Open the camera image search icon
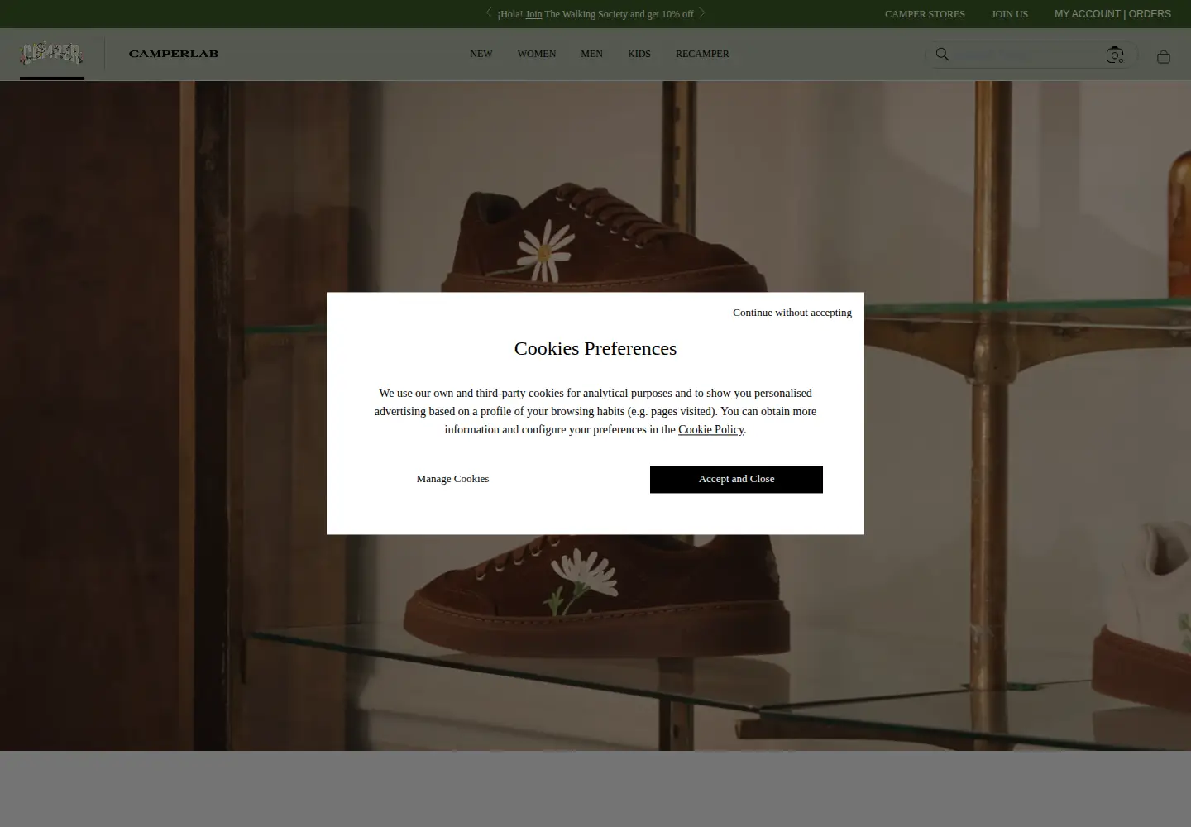Image resolution: width=1191 pixels, height=827 pixels. tap(1115, 55)
